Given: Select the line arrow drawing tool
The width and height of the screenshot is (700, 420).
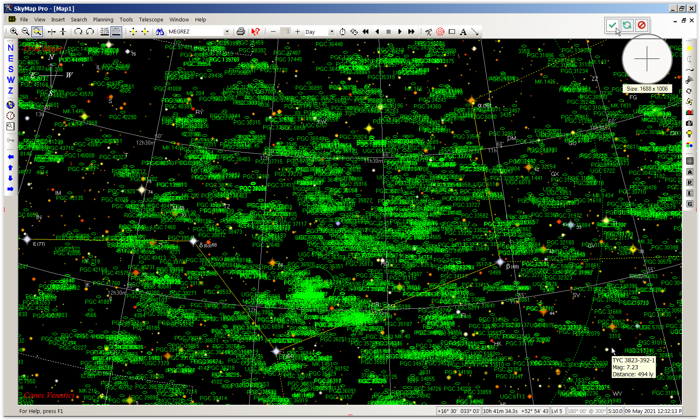Looking at the screenshot, I should pos(475,32).
